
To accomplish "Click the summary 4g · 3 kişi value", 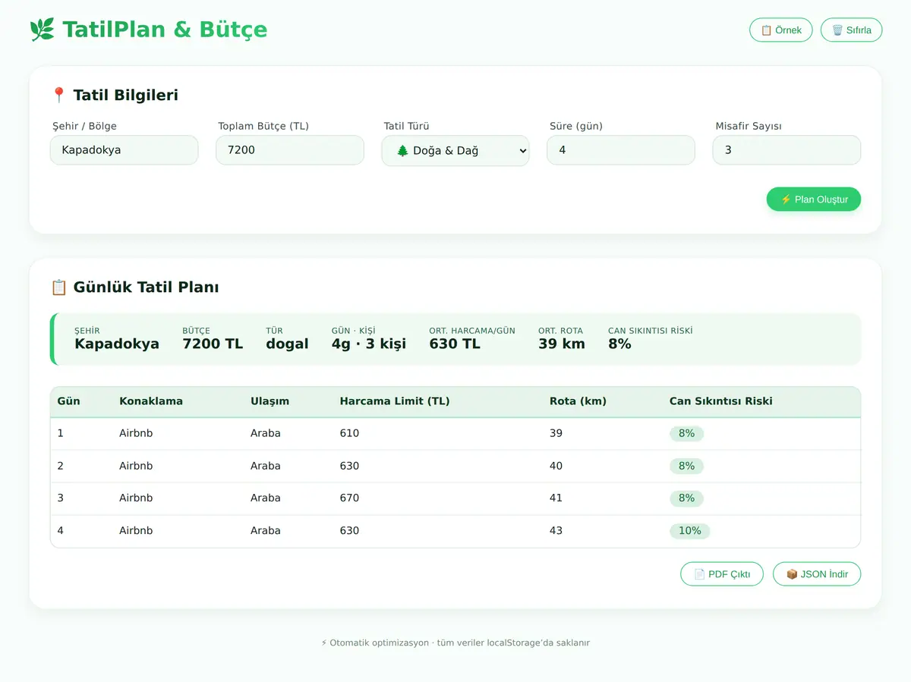I will tap(369, 344).
